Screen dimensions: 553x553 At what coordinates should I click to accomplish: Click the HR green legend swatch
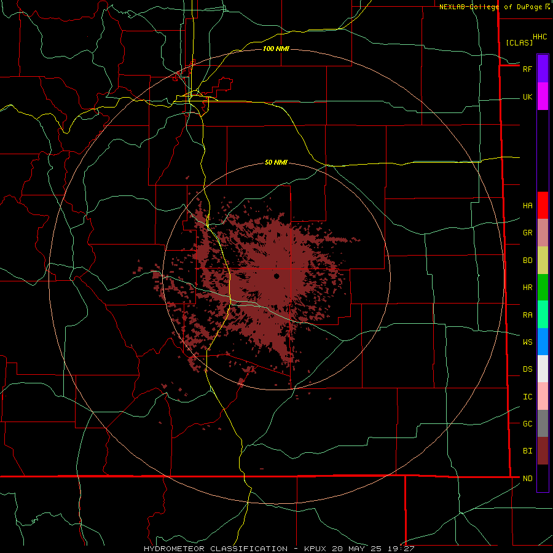pos(543,288)
